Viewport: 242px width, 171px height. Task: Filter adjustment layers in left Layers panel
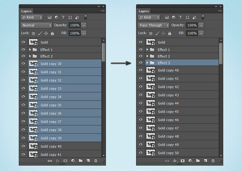coord(57,17)
